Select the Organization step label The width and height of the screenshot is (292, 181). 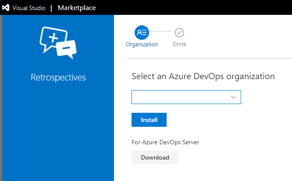[x=142, y=44]
